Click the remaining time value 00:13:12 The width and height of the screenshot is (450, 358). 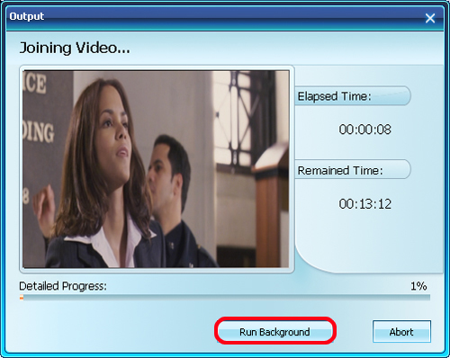[x=365, y=204]
